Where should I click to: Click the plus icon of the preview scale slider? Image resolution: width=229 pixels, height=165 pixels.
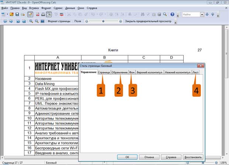120,21
